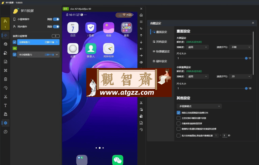Adjust the big screen 尺寸大小 slider handle
The image size is (259, 165).
pyautogui.click(x=246, y=58)
